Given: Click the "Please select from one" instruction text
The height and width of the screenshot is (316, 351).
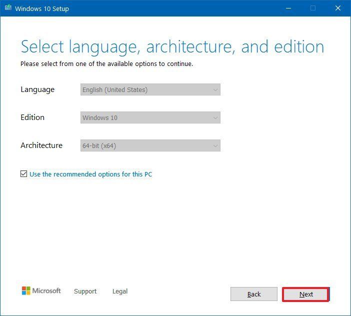Looking at the screenshot, I should (106, 64).
